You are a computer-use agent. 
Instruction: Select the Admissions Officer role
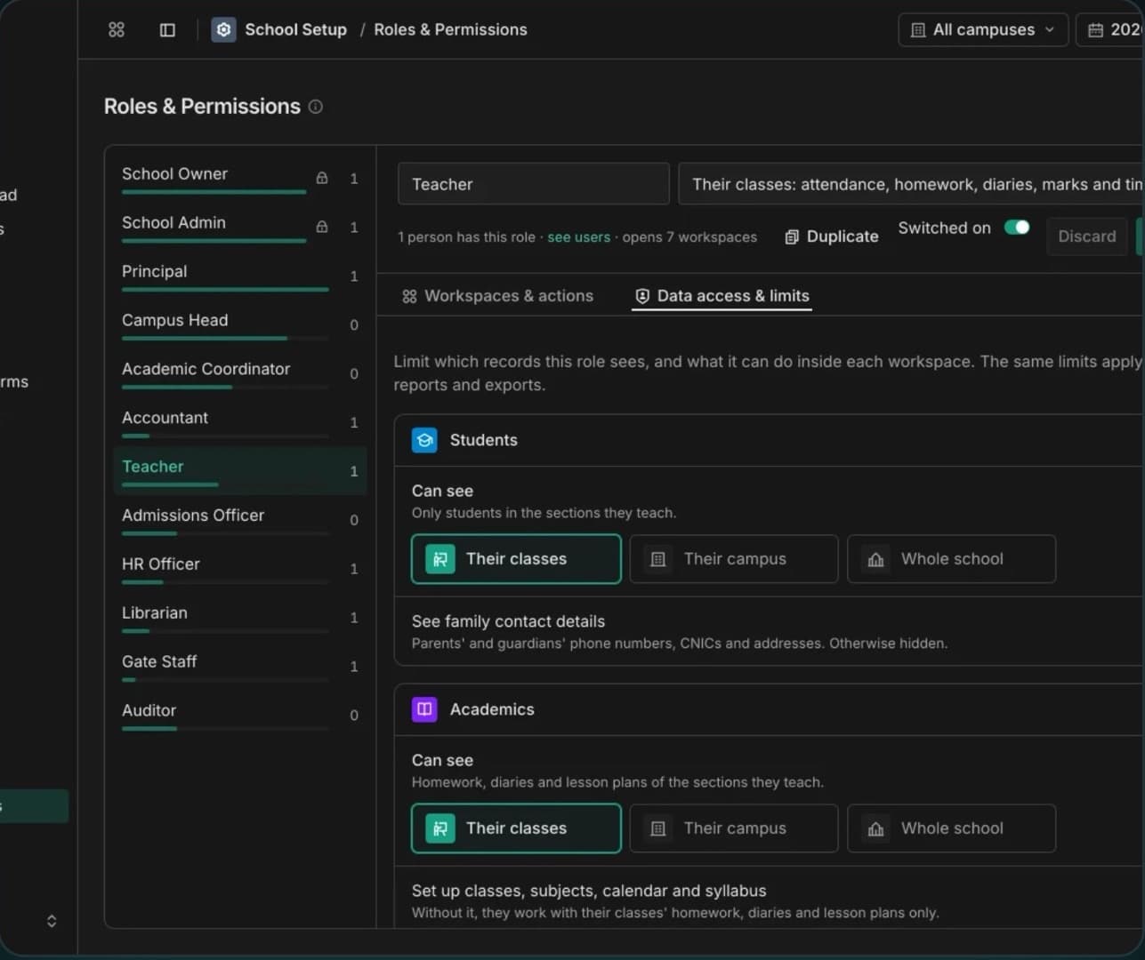coord(240,520)
